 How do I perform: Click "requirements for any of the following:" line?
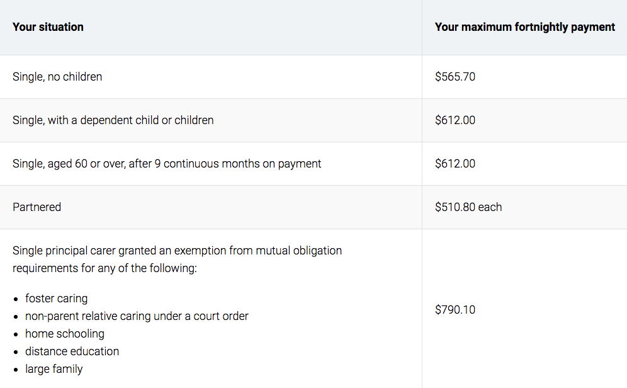click(104, 268)
